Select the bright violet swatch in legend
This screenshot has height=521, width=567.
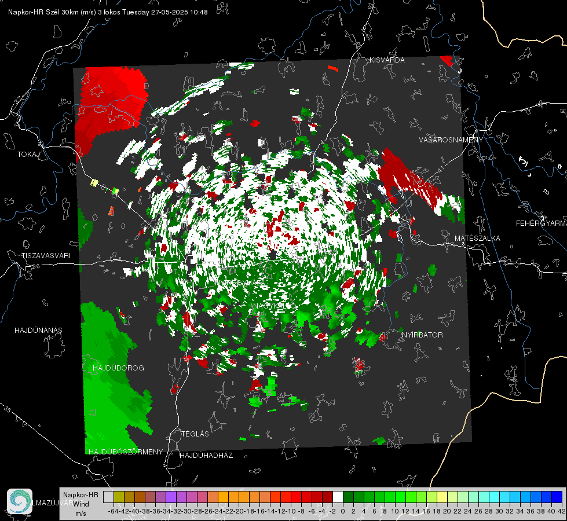pos(171,497)
